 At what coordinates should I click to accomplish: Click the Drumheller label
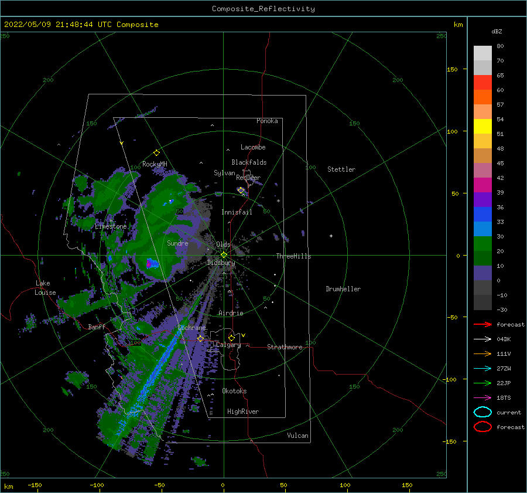point(343,289)
